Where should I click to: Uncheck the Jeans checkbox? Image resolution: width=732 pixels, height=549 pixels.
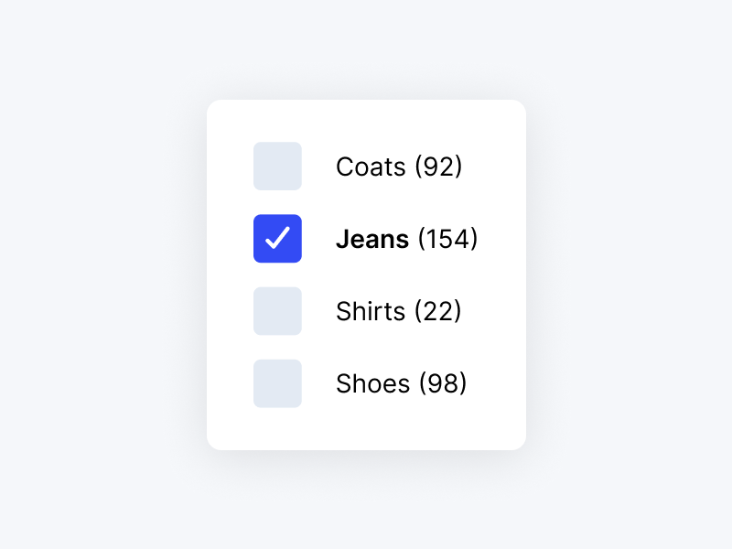point(277,239)
